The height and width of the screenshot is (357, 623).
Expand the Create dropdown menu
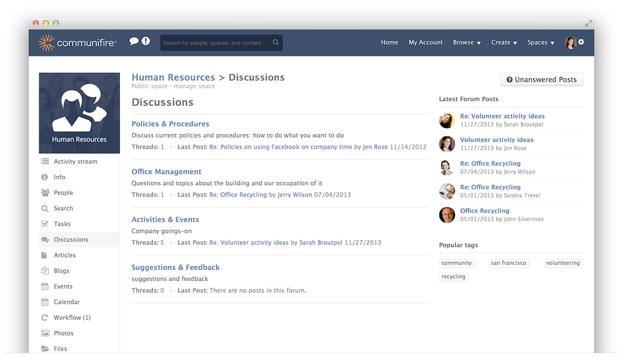(x=504, y=42)
